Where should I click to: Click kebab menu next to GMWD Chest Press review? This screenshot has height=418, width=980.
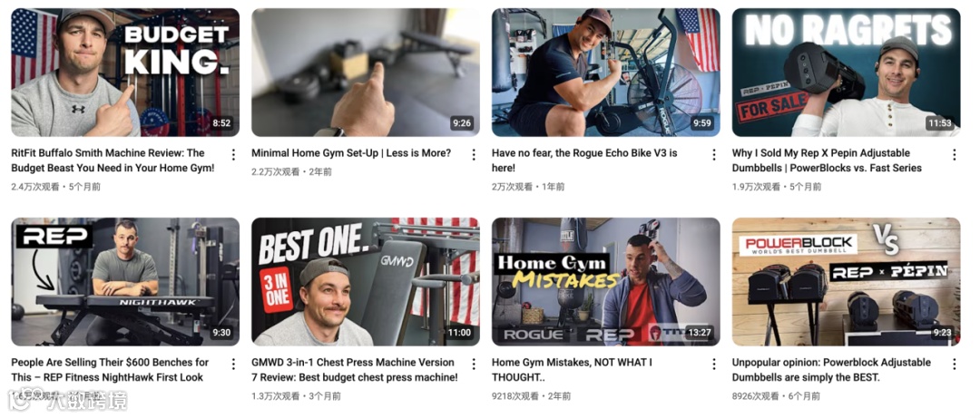pyautogui.click(x=473, y=364)
